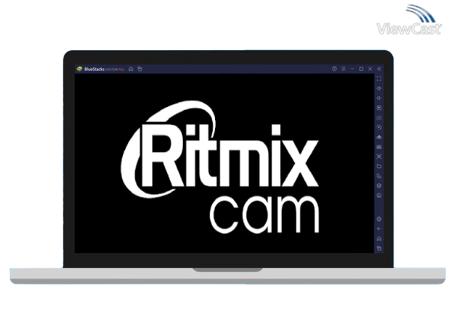451x310 pixels.
Task: Open the media folder icon in sidebar
Action: (x=379, y=166)
